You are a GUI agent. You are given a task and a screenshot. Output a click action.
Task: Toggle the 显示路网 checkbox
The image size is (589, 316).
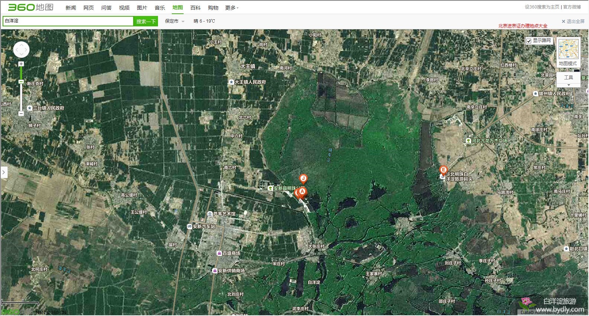click(x=529, y=41)
